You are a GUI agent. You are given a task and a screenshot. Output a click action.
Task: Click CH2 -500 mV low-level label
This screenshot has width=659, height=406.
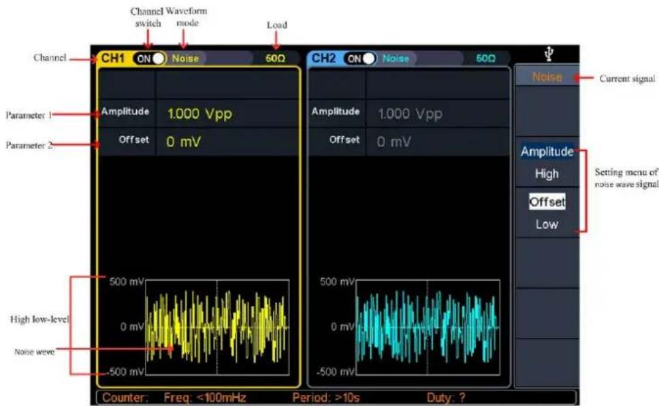(336, 372)
